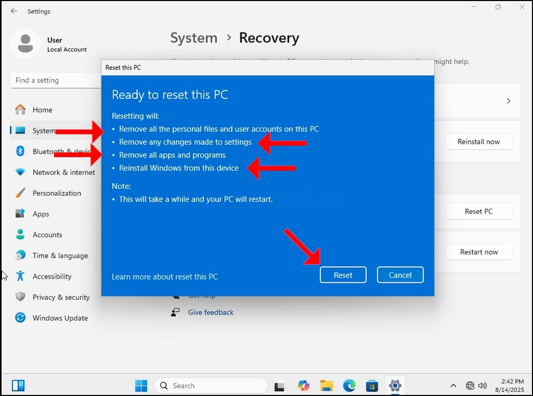
Task: Click the network globe tray icon
Action: click(x=470, y=386)
